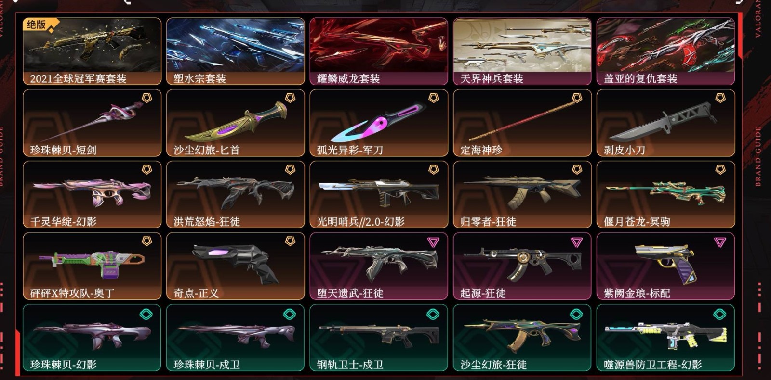Select the 归零者-狂徒 skin card

[x=522, y=195]
